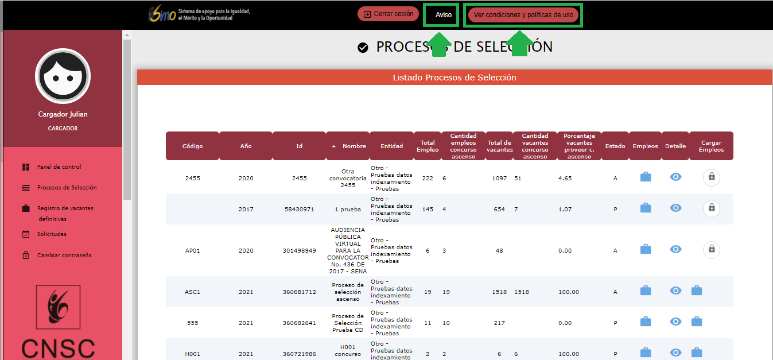
Task: Click Cargar Empleos briefcase for H001 row
Action: point(697,352)
